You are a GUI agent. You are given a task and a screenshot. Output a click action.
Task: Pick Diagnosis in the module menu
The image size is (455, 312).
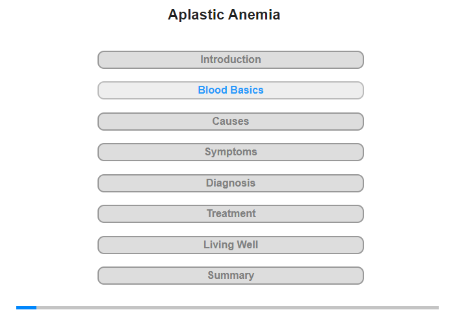[x=230, y=183]
